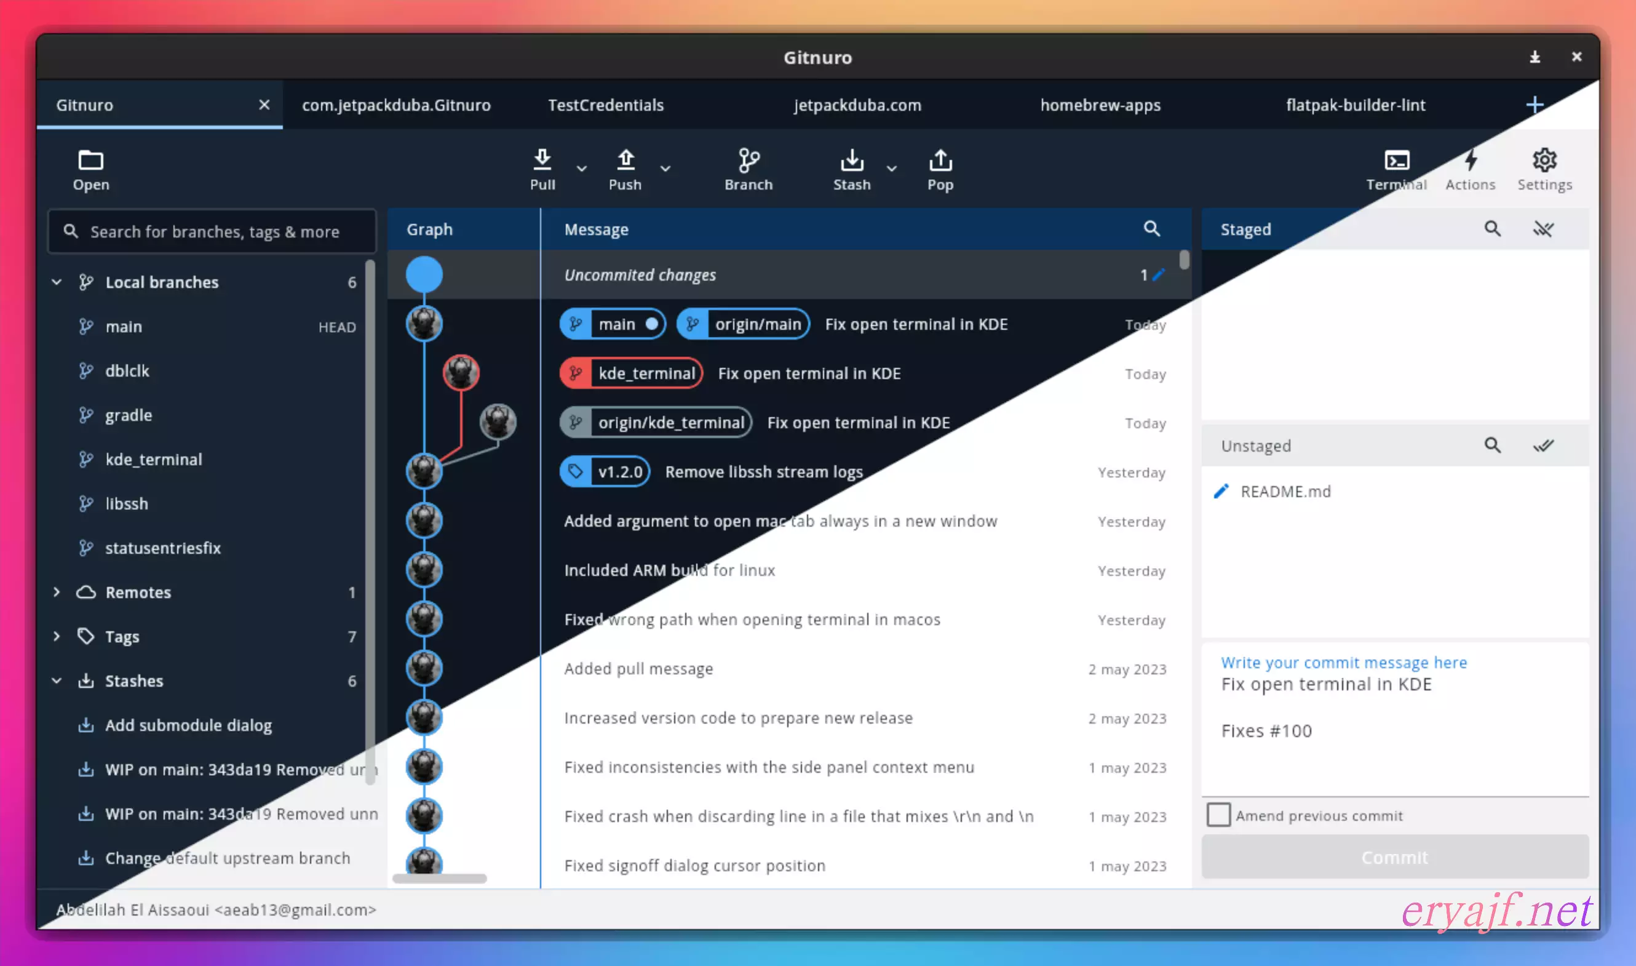Click the sidebar vertical scrollbar
Image resolution: width=1636 pixels, height=966 pixels.
click(370, 522)
